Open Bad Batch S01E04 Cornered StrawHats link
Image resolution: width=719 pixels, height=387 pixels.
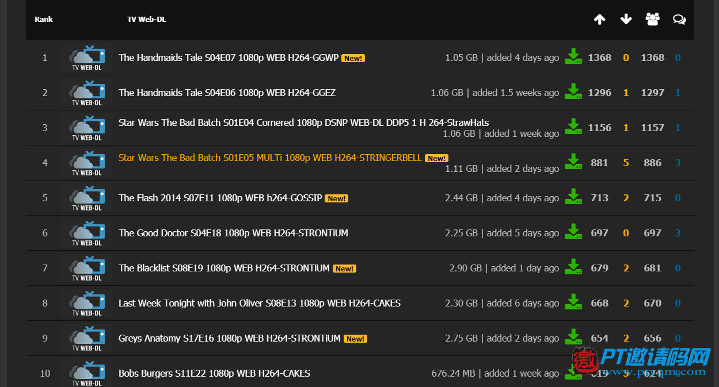click(303, 122)
